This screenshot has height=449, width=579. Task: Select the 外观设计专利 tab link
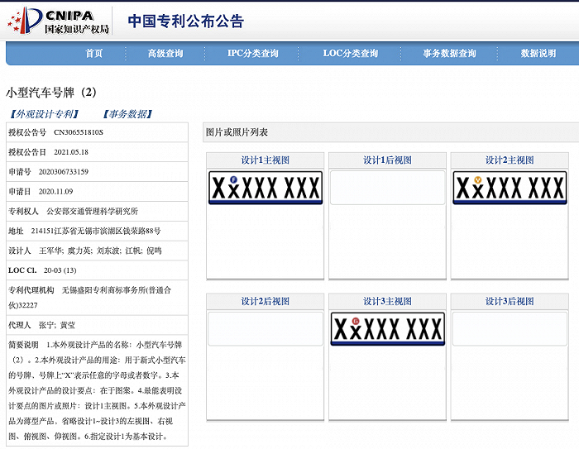point(45,114)
